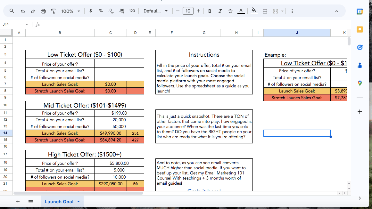
Task: Open the borders menu
Action: 265,11
